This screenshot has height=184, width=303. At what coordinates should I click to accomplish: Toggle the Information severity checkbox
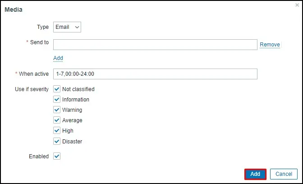pos(57,100)
